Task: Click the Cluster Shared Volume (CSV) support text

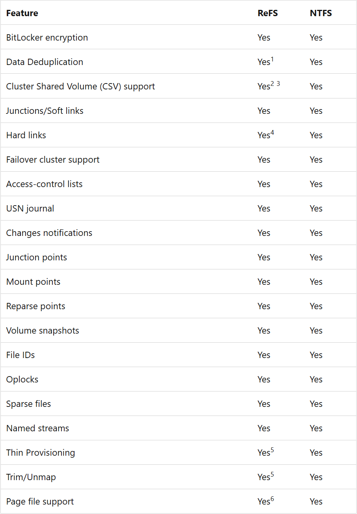Action: [80, 87]
